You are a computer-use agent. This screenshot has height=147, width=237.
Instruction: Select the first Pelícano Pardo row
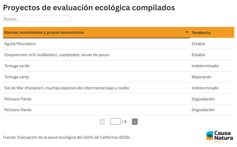(119, 99)
